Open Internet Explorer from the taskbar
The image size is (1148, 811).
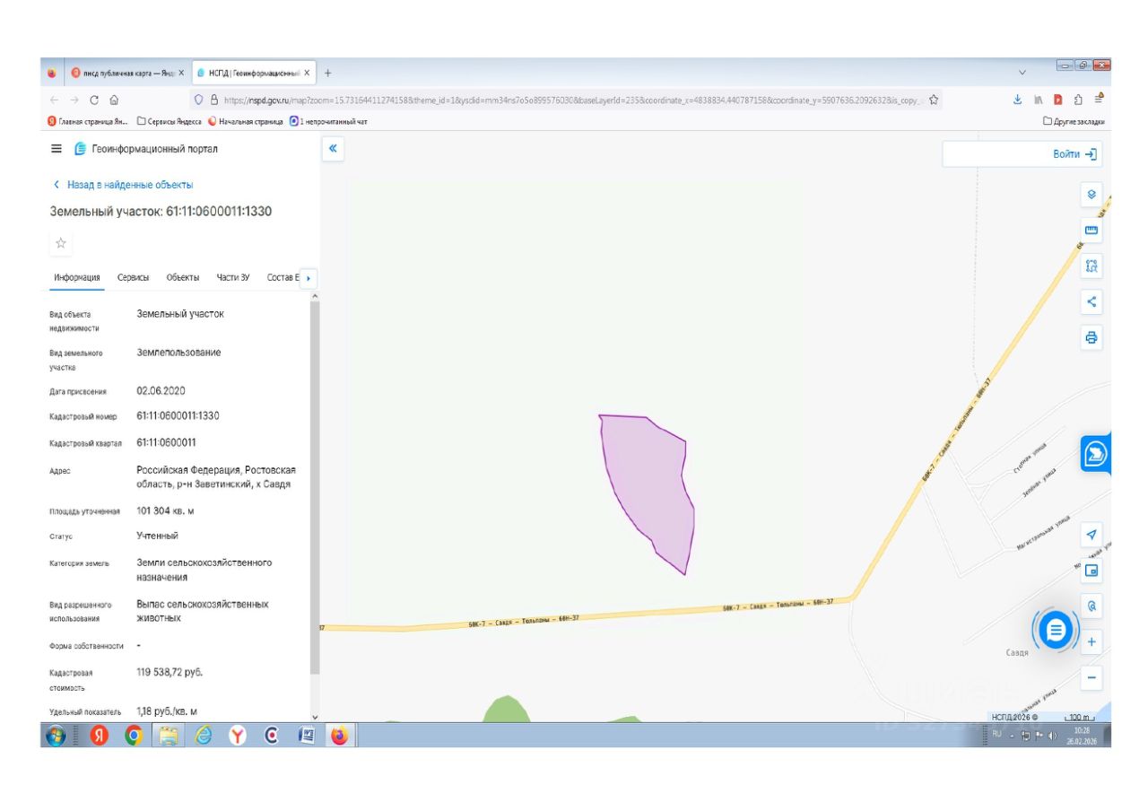(x=204, y=736)
